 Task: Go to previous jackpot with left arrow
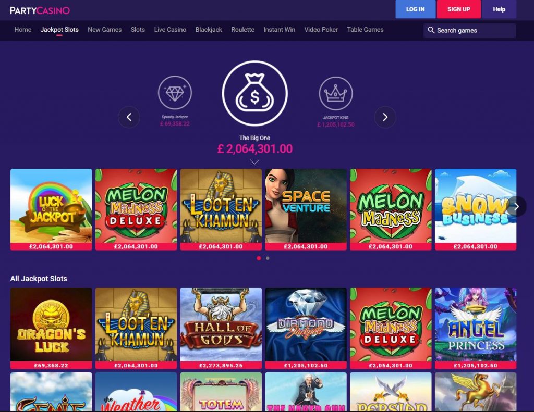coord(129,117)
